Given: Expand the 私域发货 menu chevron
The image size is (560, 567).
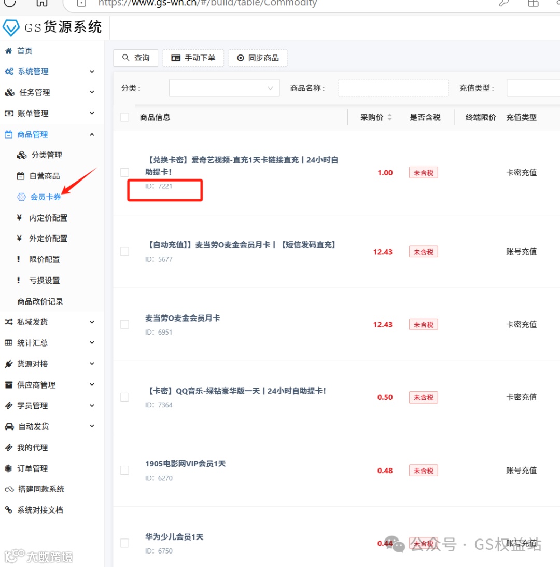Looking at the screenshot, I should [92, 322].
